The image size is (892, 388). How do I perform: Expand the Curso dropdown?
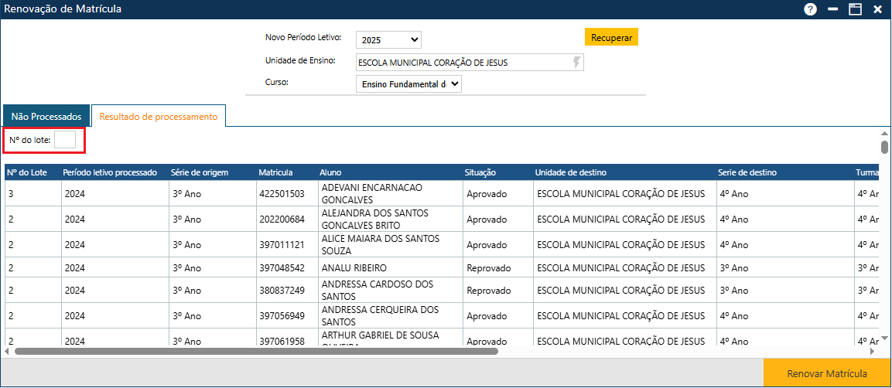point(408,84)
